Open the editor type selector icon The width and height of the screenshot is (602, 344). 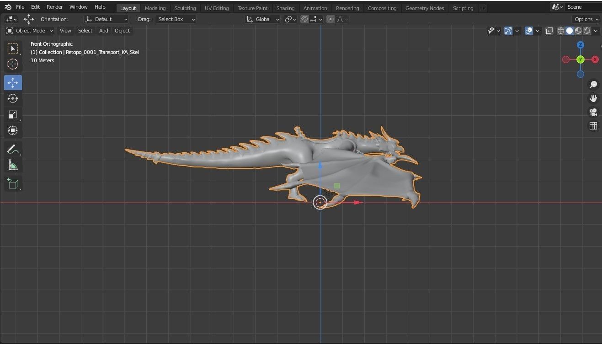11,19
